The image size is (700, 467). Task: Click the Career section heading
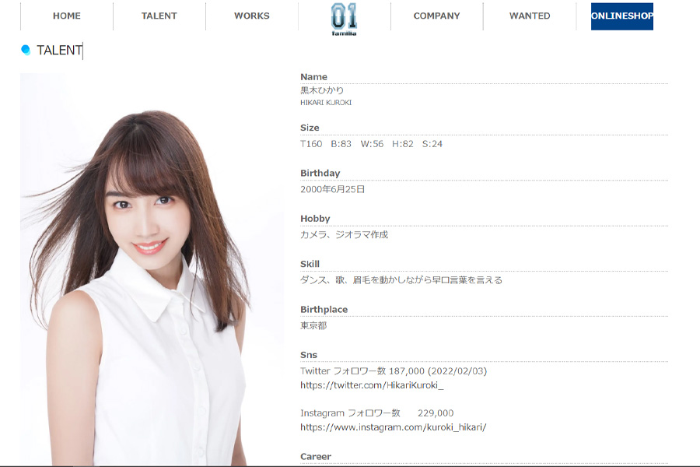[x=316, y=456]
